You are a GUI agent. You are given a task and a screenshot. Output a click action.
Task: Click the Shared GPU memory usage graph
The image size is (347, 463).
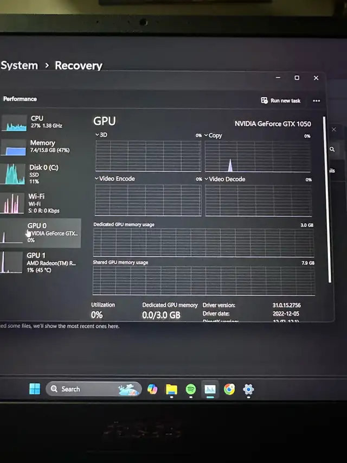204,281
